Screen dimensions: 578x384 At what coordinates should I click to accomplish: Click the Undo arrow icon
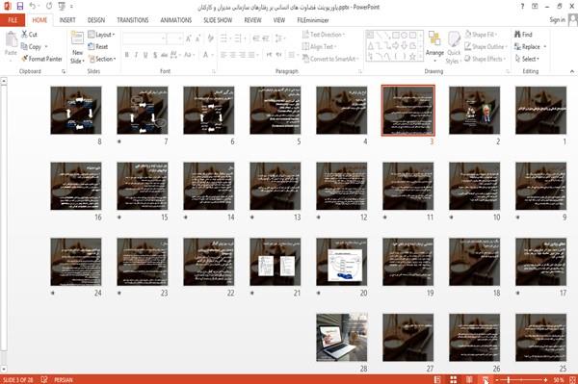click(33, 7)
